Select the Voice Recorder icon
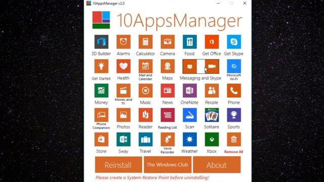 pos(168,140)
